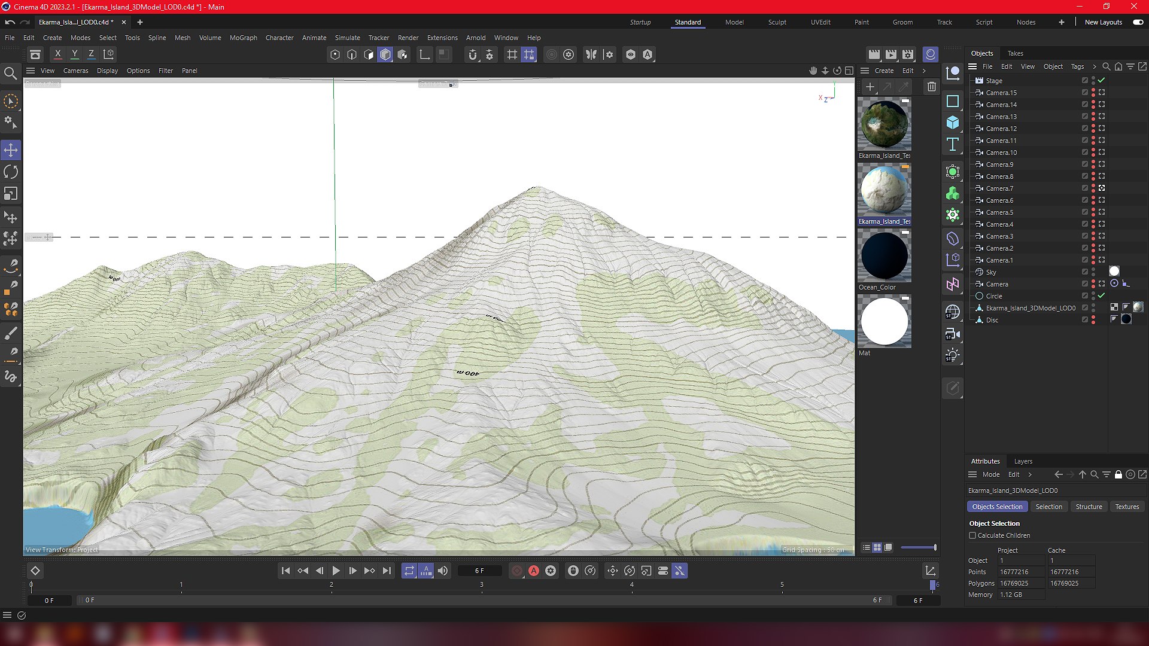This screenshot has width=1149, height=646.
Task: Toggle New Layouts switch
Action: point(1138,22)
